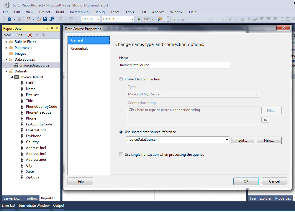Click the Navigate Backward arrow icon
Viewport: 295px width, 212px height.
(x=9, y=19)
